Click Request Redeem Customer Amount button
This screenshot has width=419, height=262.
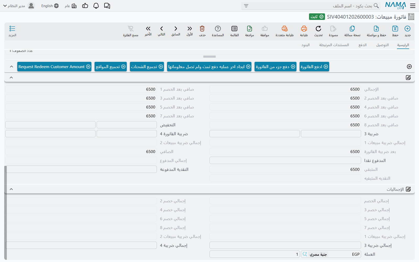[x=54, y=67]
